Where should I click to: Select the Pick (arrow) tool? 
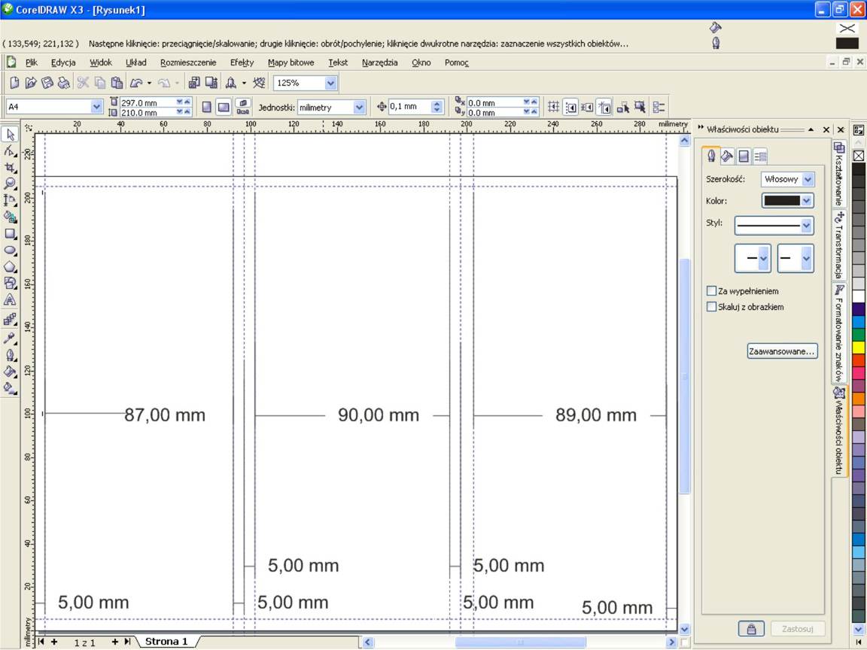point(11,135)
